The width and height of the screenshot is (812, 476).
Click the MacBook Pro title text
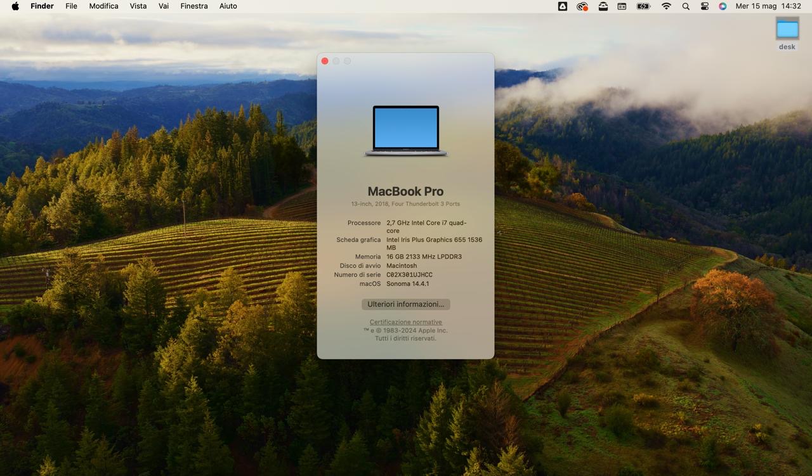click(406, 191)
